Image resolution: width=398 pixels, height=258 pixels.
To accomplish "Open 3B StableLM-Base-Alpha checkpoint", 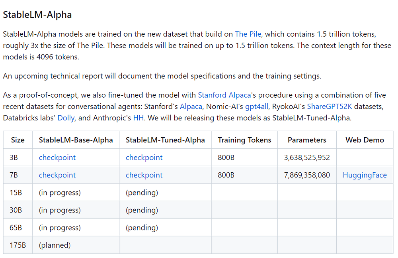I will [57, 158].
